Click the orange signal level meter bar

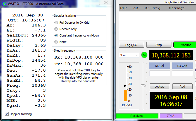pyautogui.click(x=125, y=96)
